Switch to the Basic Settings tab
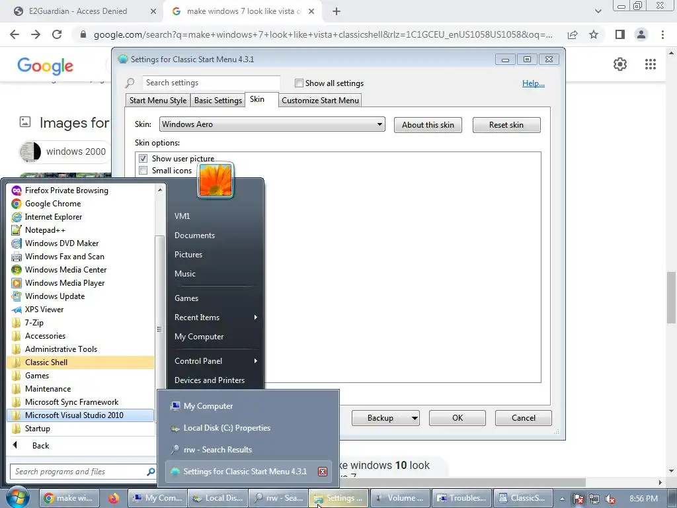The image size is (677, 508). (x=218, y=101)
